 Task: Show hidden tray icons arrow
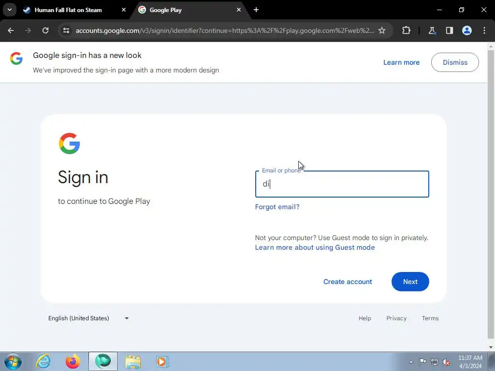point(411,362)
